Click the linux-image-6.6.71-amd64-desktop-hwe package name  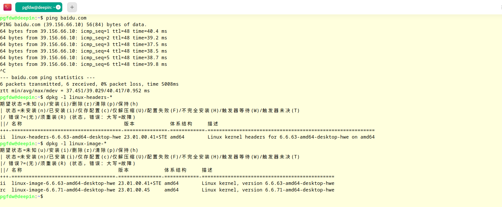coord(63,190)
